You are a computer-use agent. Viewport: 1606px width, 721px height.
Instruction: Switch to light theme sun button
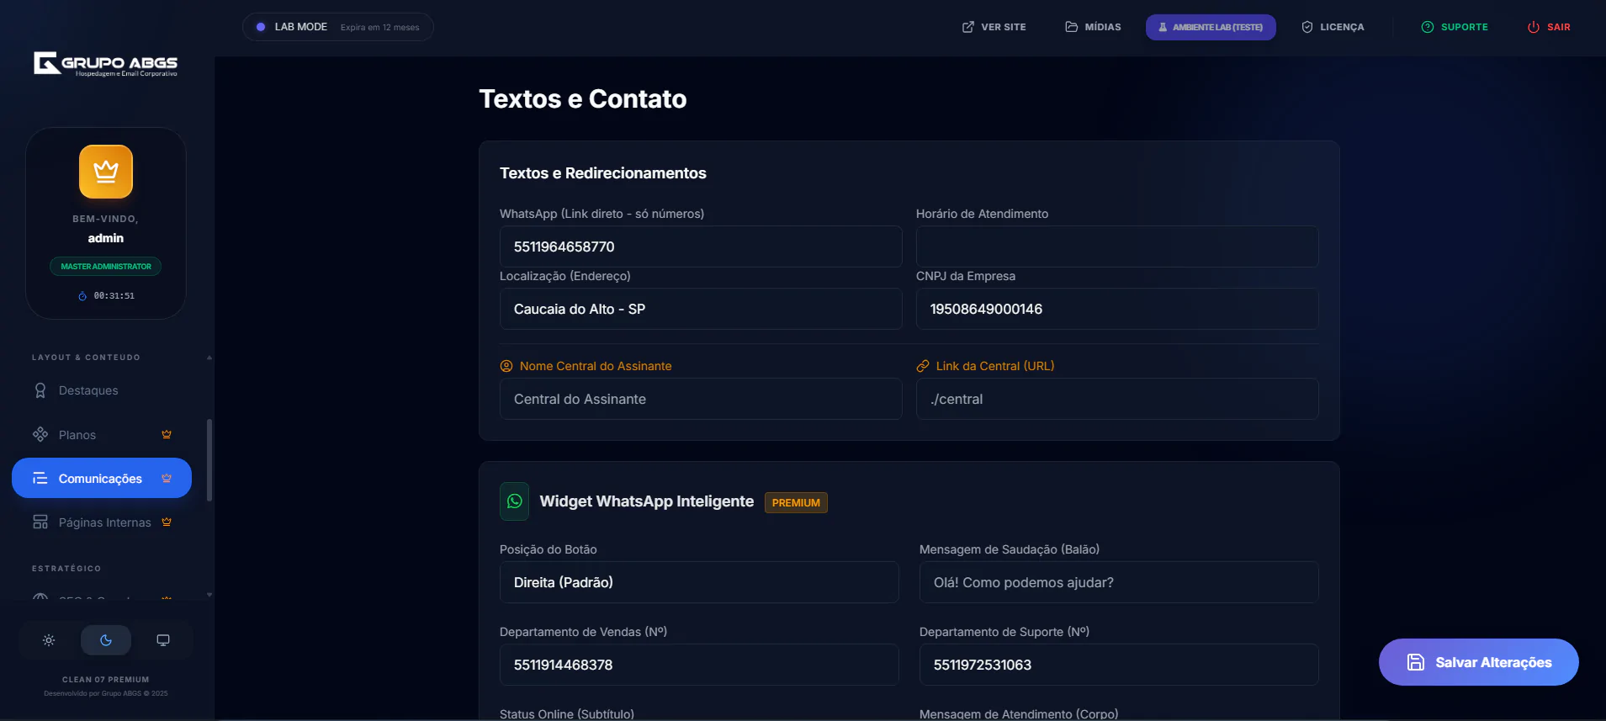[x=49, y=640]
